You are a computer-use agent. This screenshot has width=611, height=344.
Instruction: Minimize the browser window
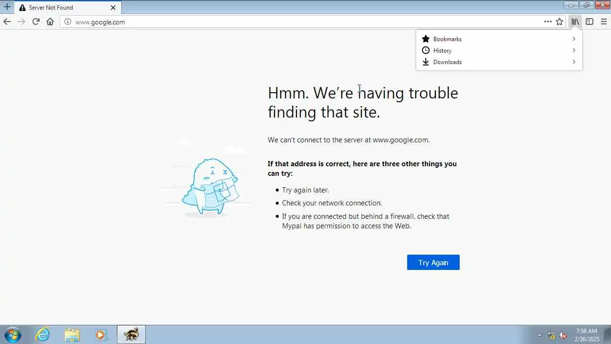(x=570, y=5)
